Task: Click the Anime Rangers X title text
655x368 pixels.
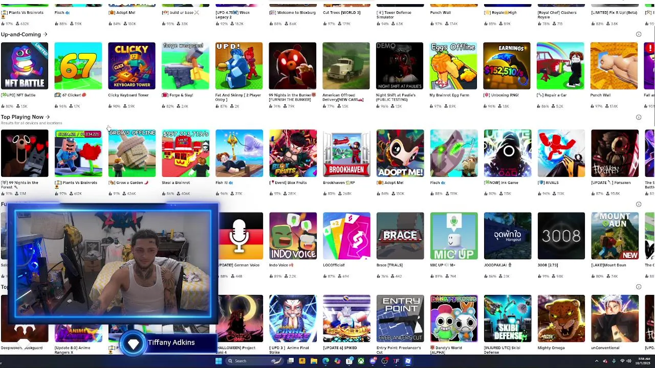Action: point(72,350)
